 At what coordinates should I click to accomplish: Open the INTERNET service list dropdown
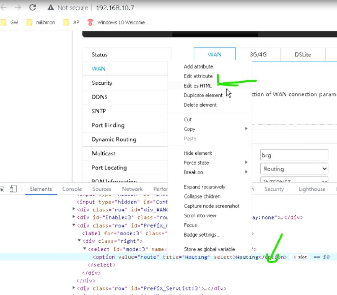pos(294,180)
